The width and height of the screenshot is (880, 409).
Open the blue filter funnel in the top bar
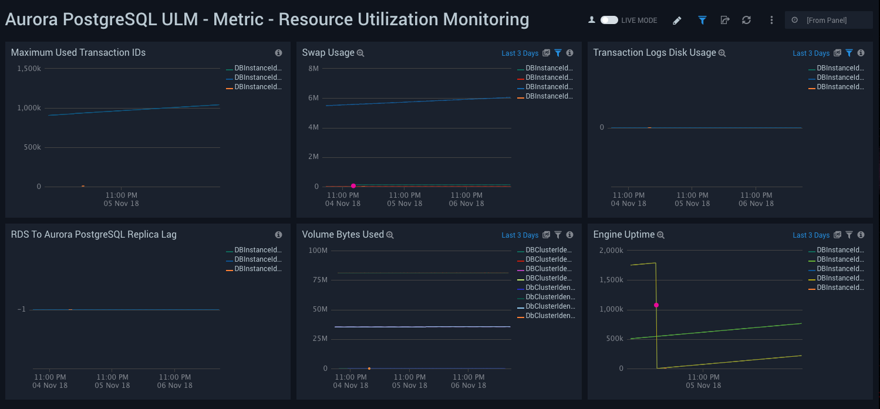coord(702,20)
